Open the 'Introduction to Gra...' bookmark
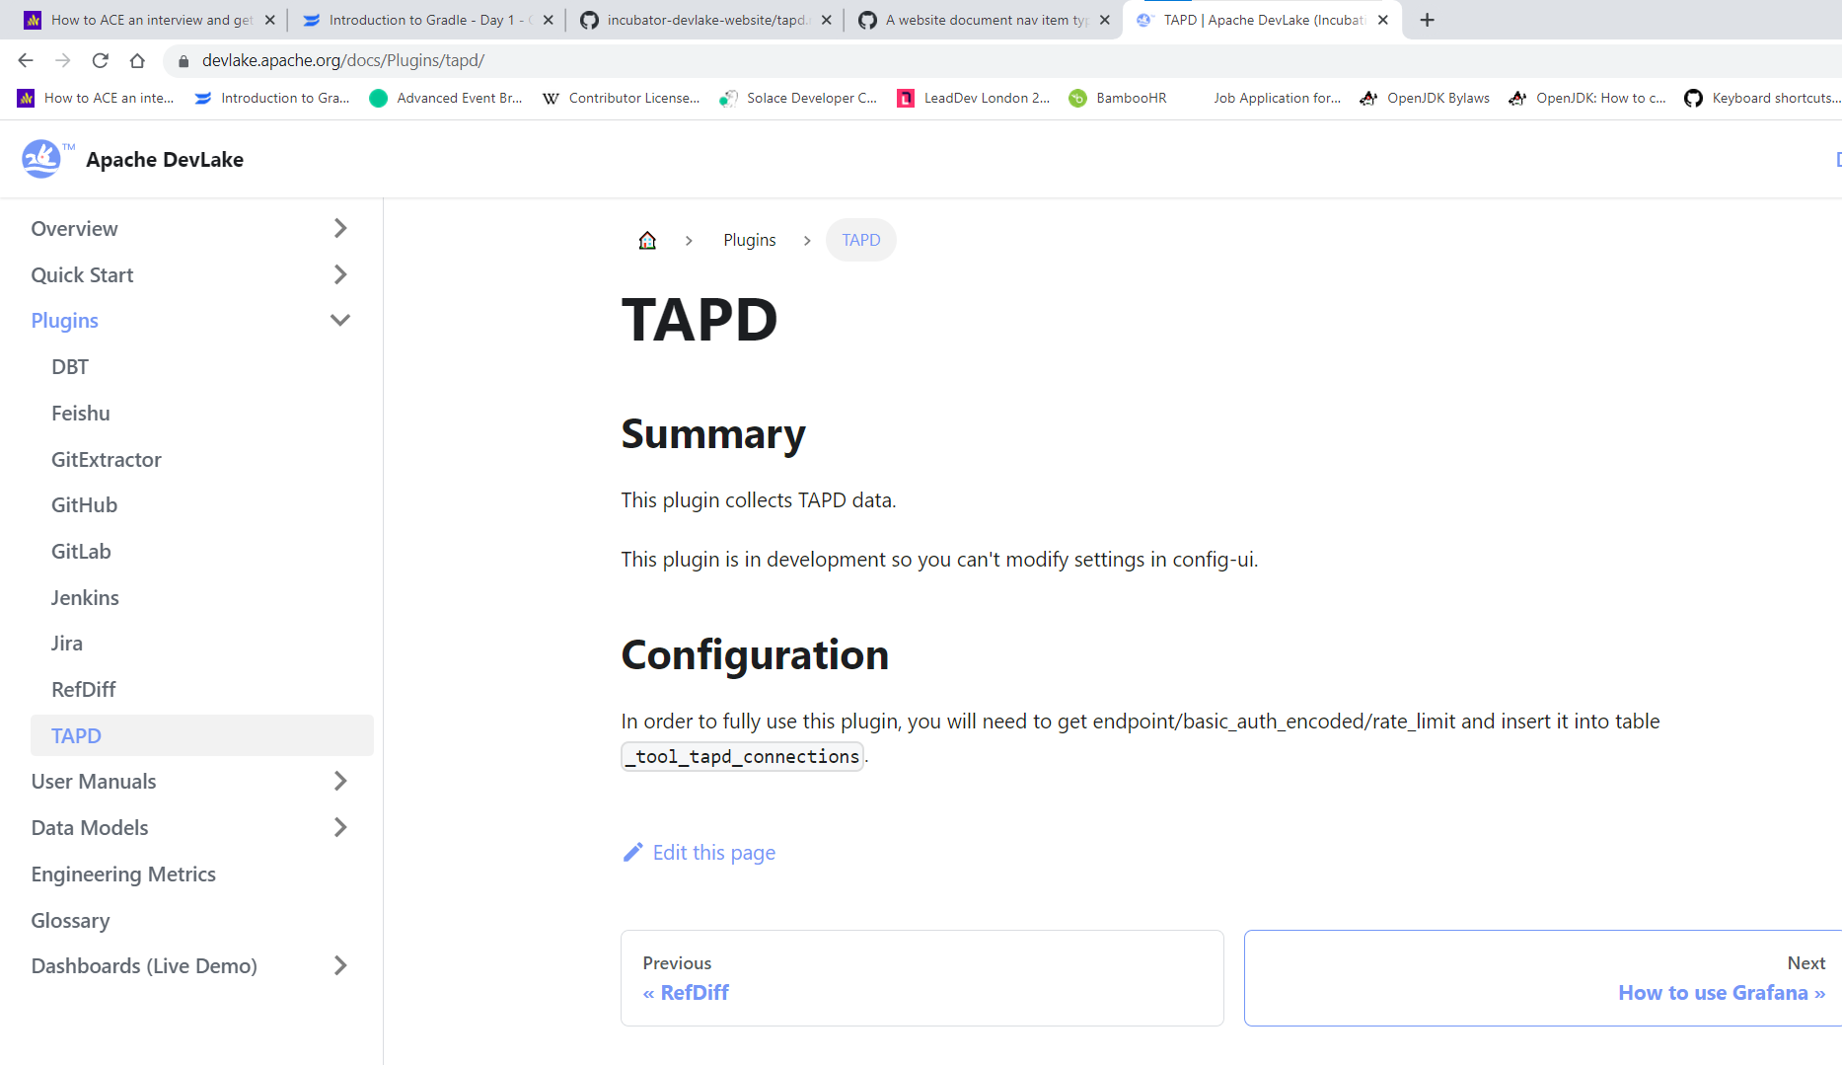Image resolution: width=1842 pixels, height=1065 pixels. point(272,98)
